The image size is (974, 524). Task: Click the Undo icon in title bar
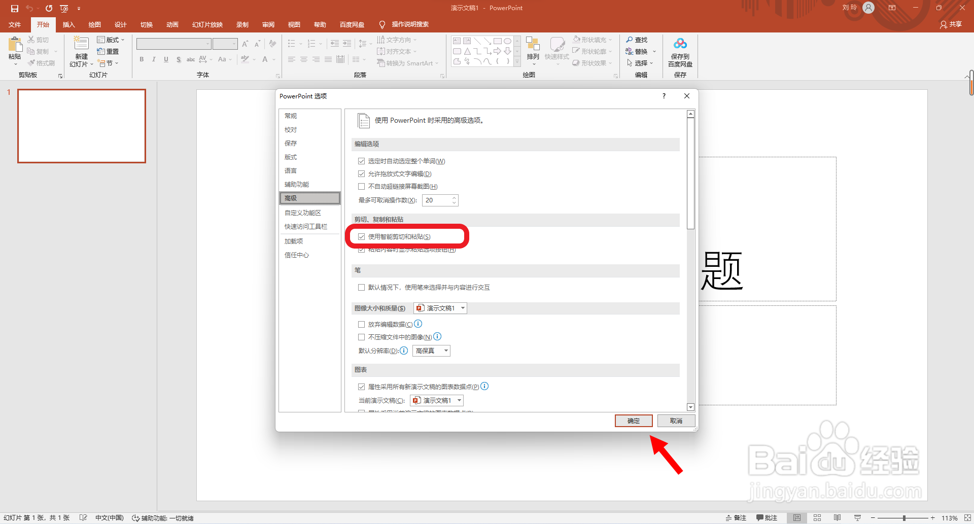(29, 8)
